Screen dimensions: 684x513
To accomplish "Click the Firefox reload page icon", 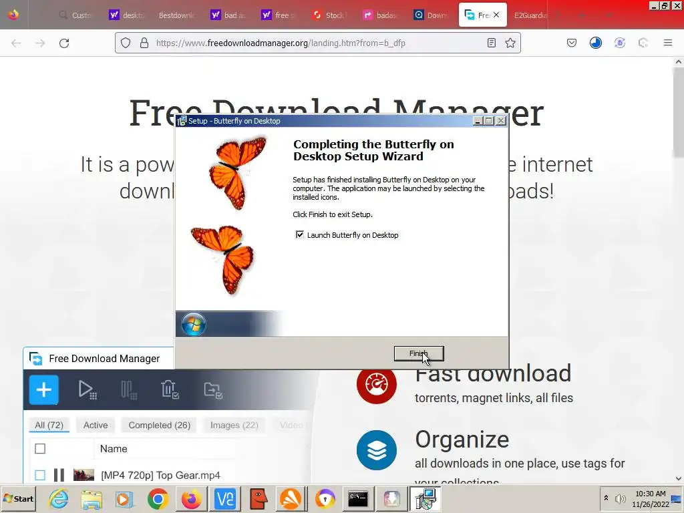I will (x=64, y=43).
